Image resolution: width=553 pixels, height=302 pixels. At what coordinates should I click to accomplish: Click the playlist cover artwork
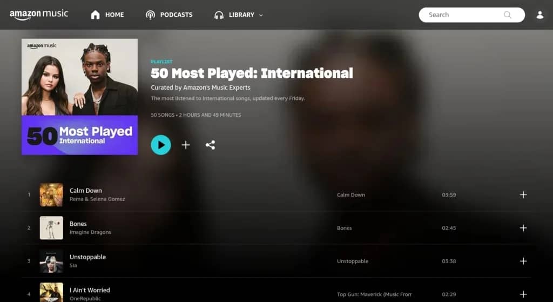[x=80, y=97]
